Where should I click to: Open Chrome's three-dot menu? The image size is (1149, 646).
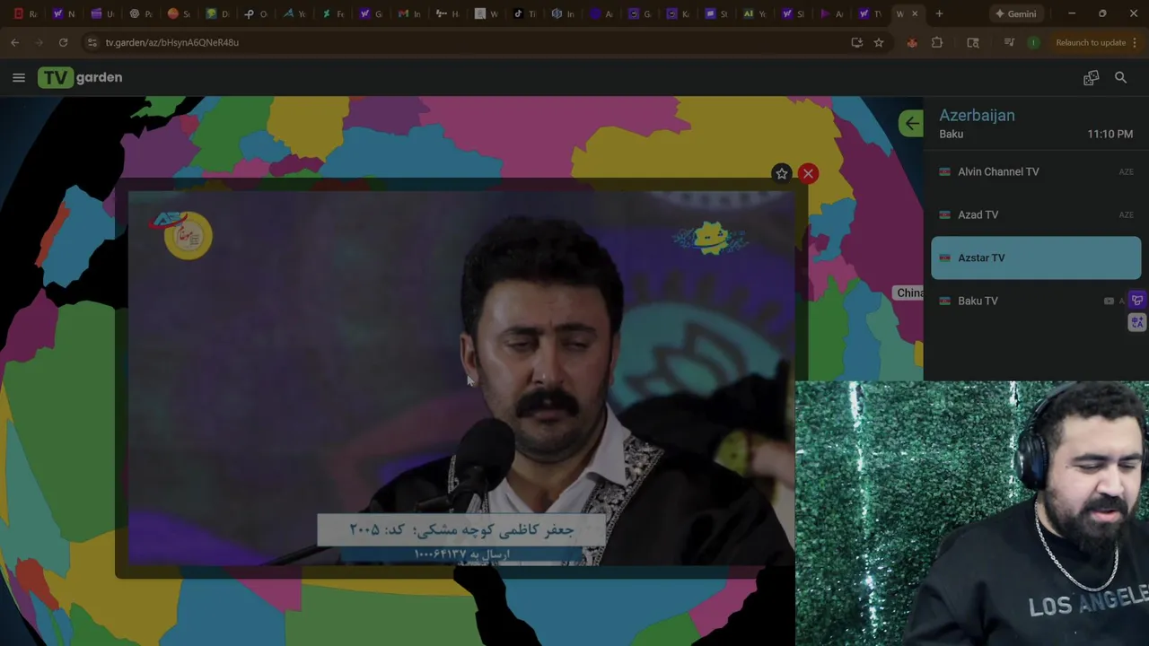click(1136, 42)
